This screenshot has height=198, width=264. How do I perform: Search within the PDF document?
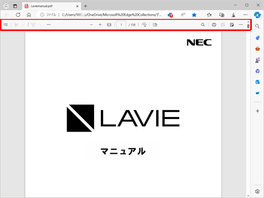tap(203, 25)
